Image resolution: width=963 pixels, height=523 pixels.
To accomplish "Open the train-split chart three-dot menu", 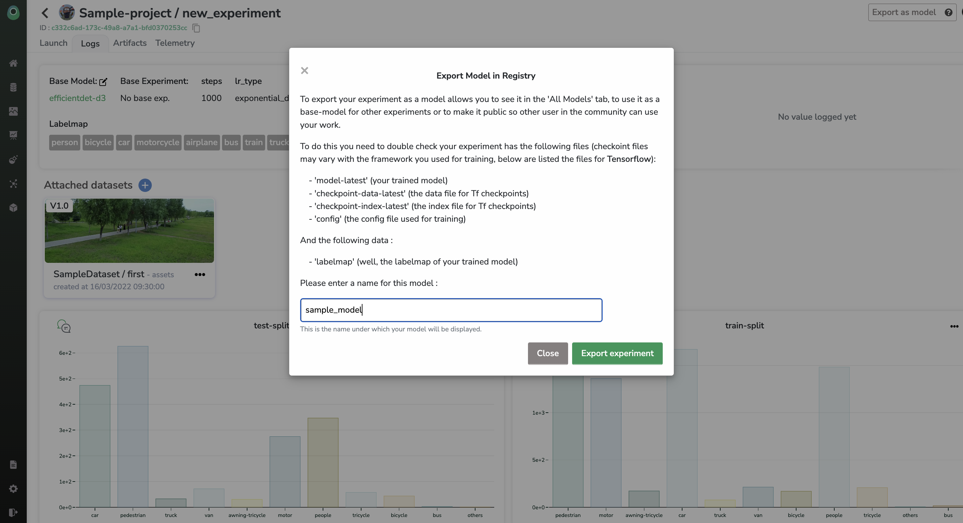I will coord(954,326).
